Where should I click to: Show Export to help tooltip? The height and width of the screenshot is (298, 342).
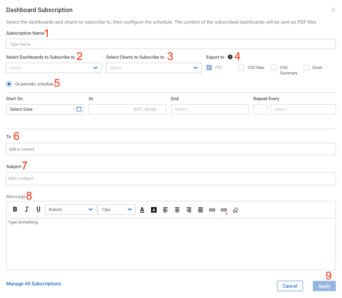[x=230, y=57]
